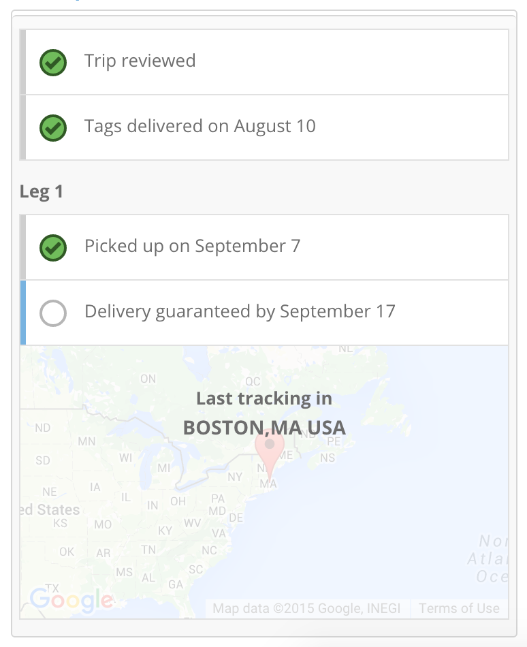The width and height of the screenshot is (527, 647).
Task: Click the ON province label on map
Action: [x=148, y=379]
